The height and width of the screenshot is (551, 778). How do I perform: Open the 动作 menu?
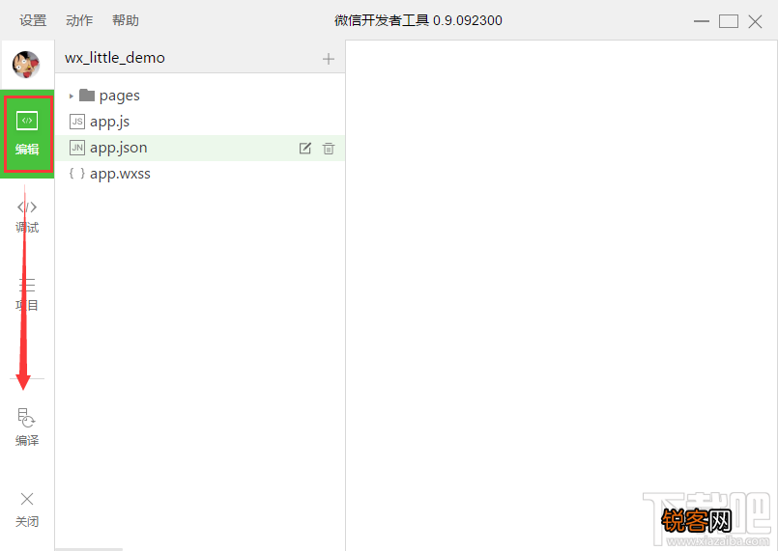[79, 20]
